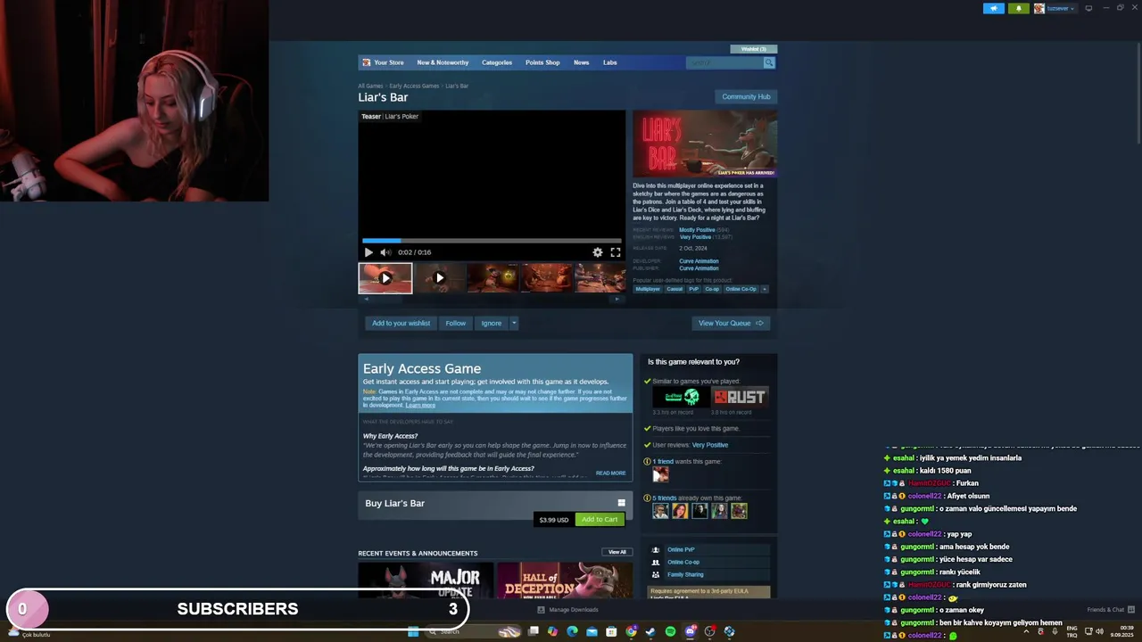Select the PvP tag
This screenshot has height=642, width=1142.
[x=693, y=289]
